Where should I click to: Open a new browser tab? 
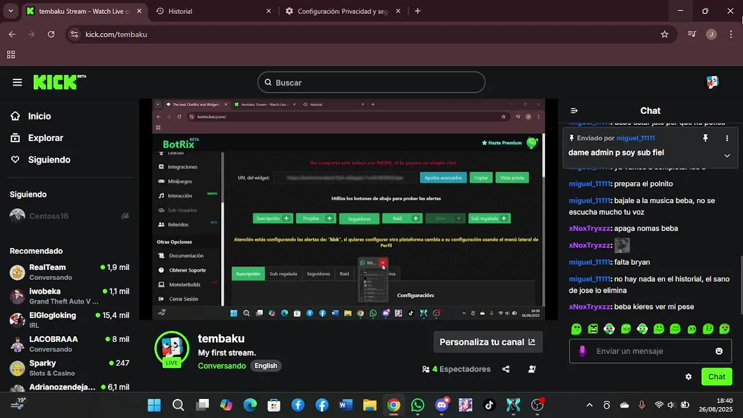pos(417,11)
